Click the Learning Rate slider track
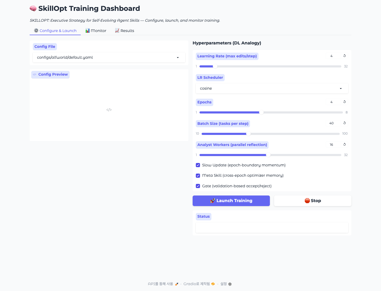381x291 pixels. pyautogui.click(x=270, y=66)
